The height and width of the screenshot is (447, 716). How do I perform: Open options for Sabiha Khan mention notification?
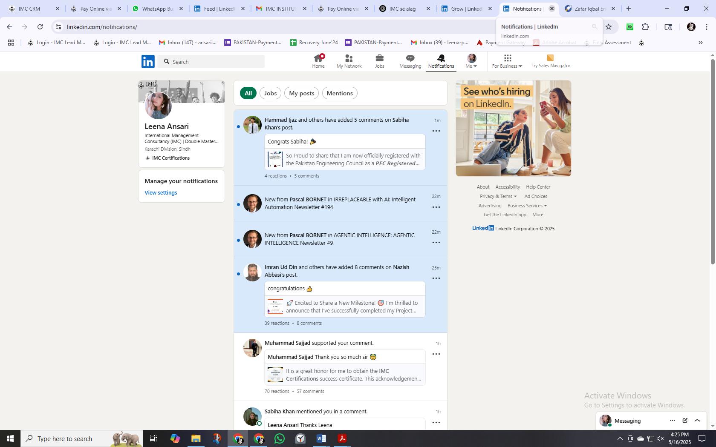[436, 423]
